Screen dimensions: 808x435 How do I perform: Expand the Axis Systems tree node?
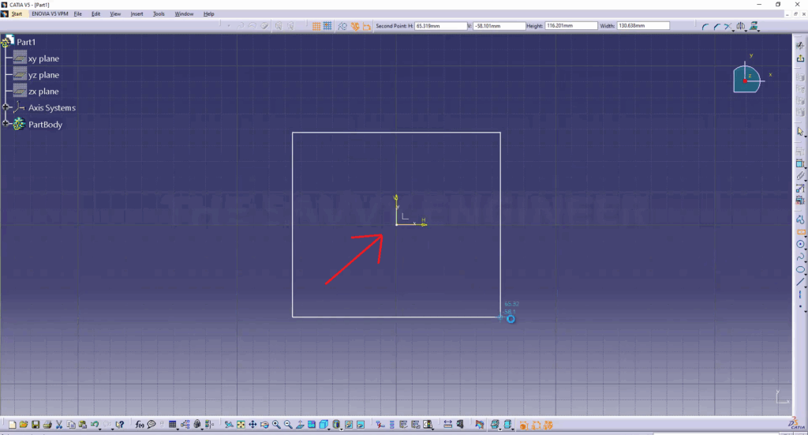click(6, 107)
